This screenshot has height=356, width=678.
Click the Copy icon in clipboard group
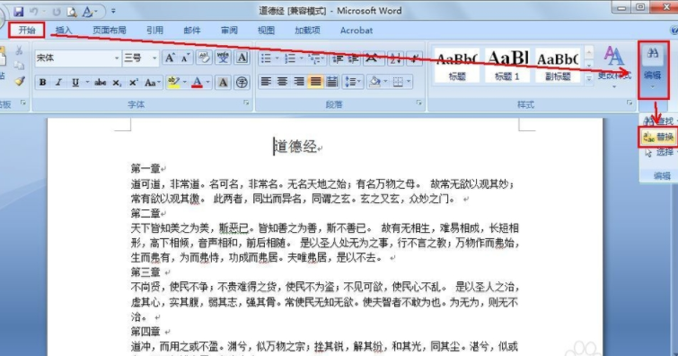tap(19, 66)
